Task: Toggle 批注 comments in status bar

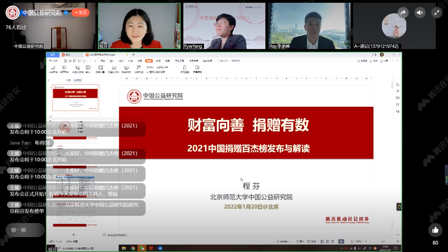Action: point(312,242)
